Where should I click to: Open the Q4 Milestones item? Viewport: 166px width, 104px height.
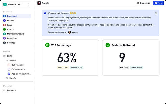[x=18, y=70]
